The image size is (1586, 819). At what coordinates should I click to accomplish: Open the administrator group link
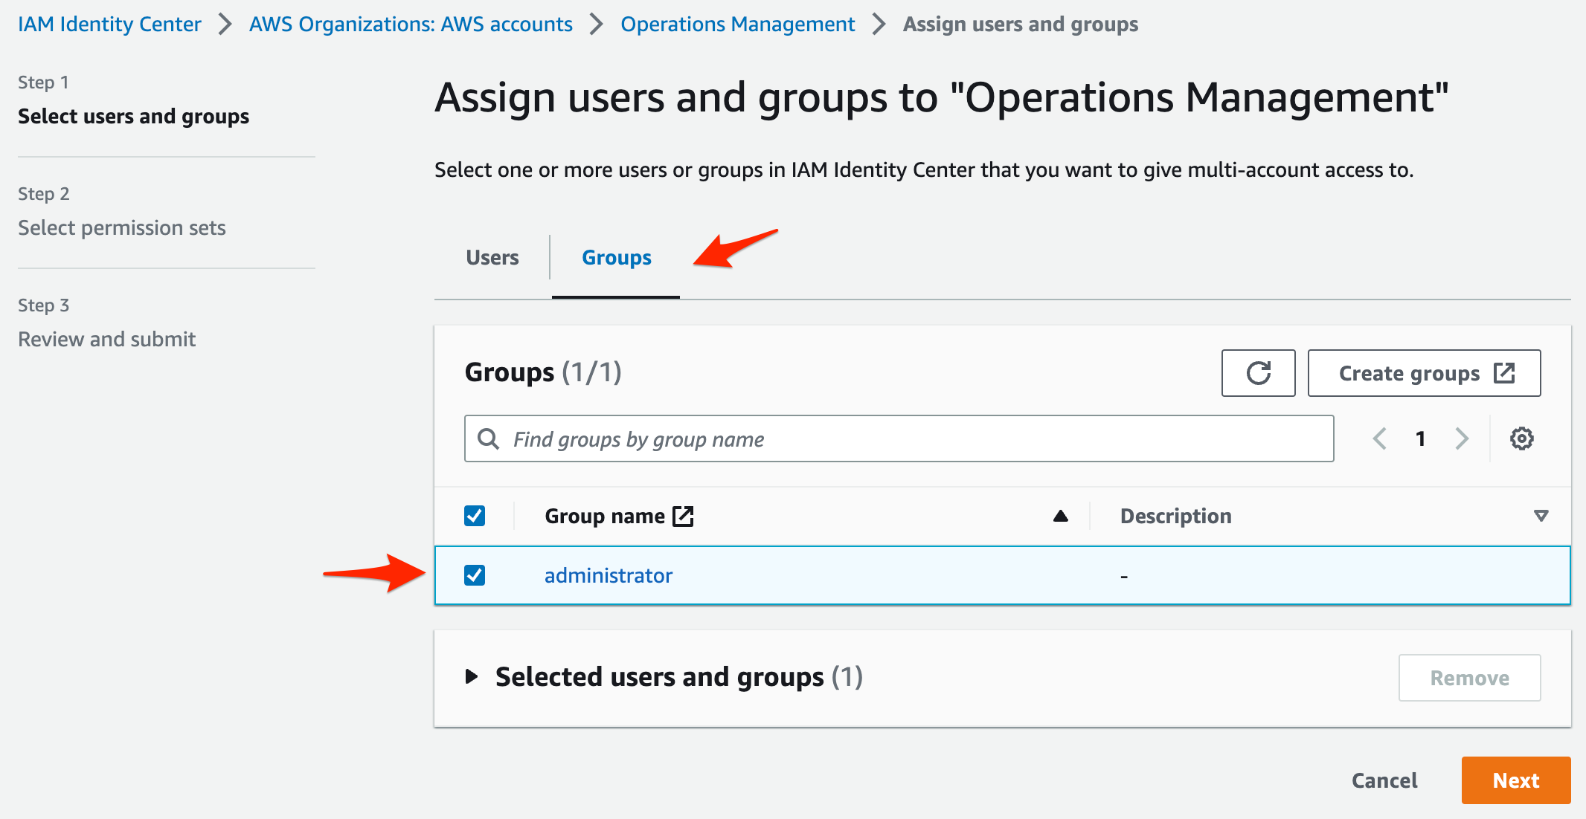(x=609, y=575)
